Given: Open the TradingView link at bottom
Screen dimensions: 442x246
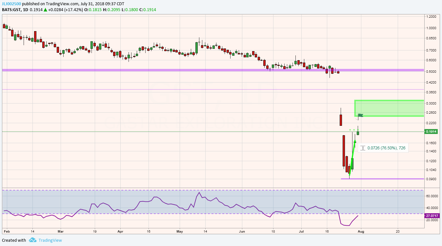Looking at the screenshot, I should tap(50, 240).
